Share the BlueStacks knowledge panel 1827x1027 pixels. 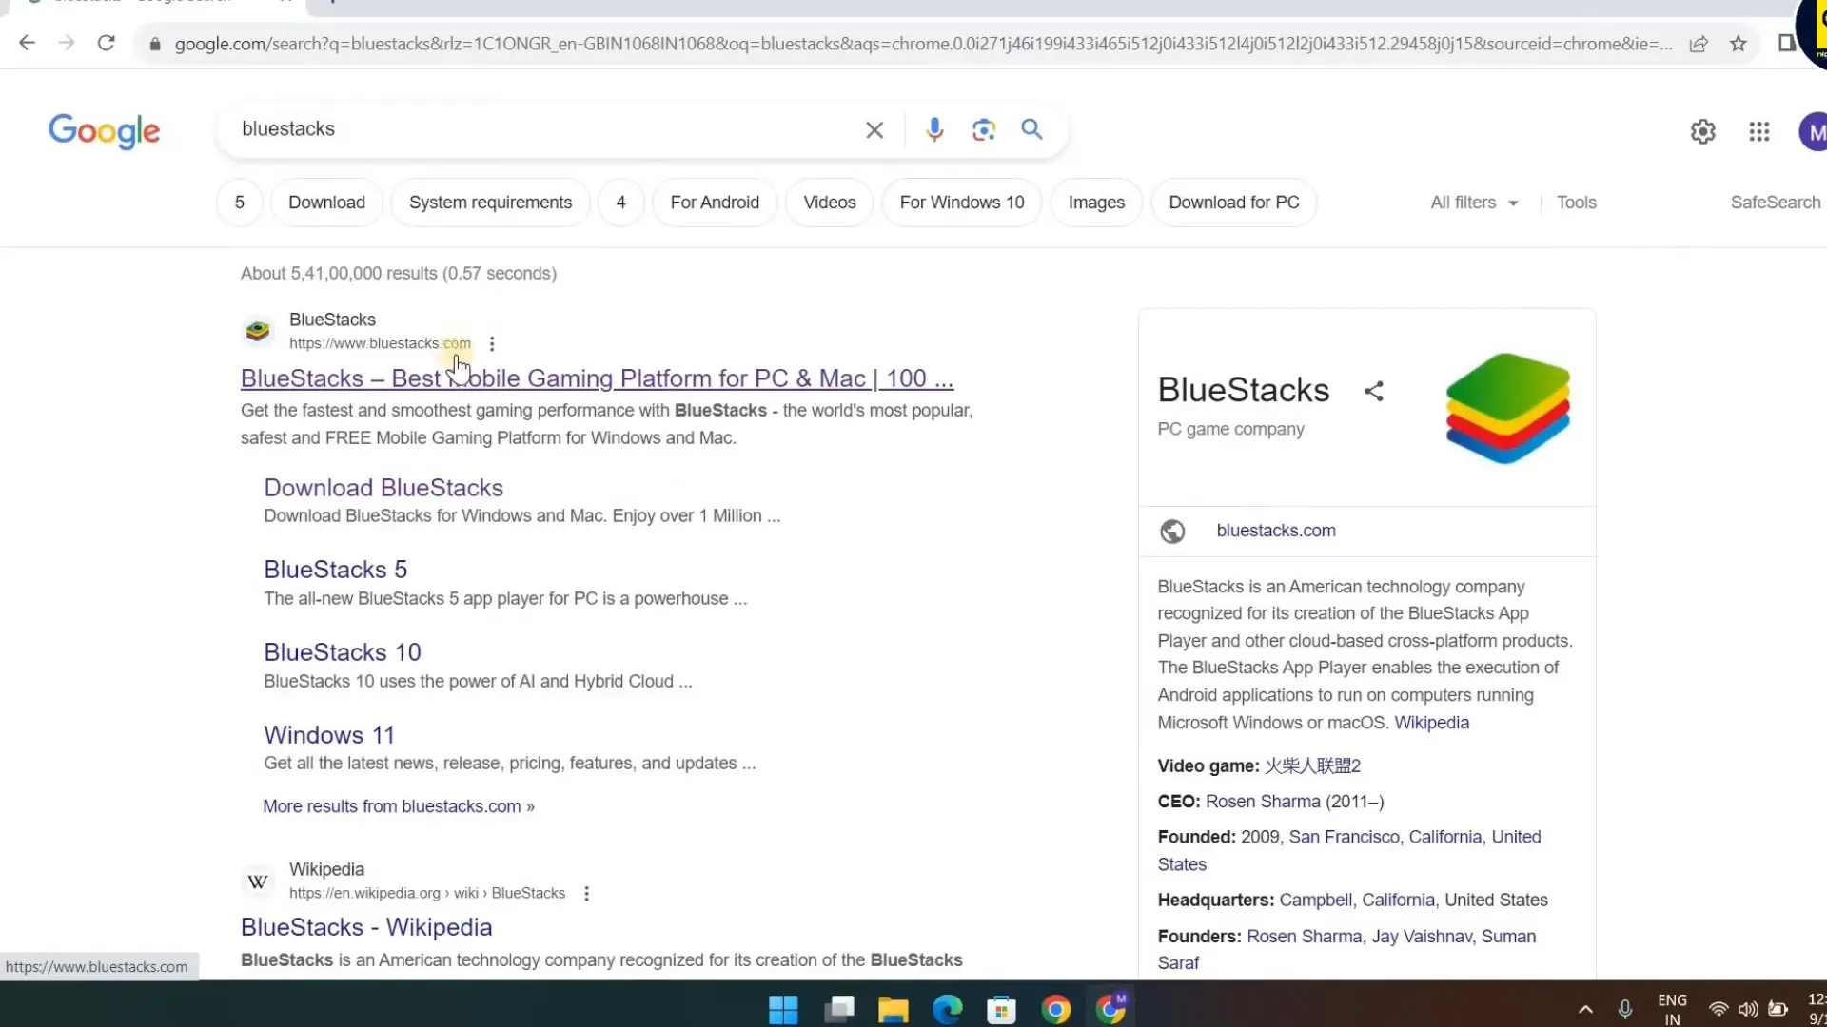pyautogui.click(x=1373, y=391)
